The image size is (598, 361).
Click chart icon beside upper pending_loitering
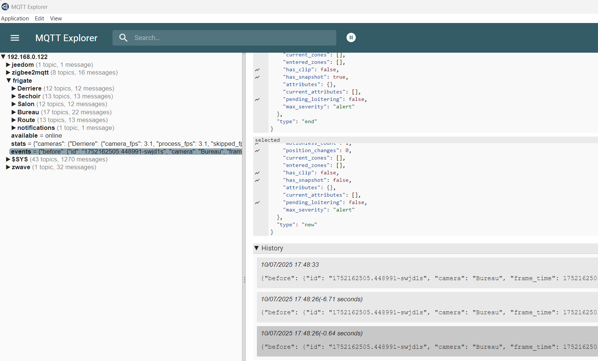(x=257, y=99)
